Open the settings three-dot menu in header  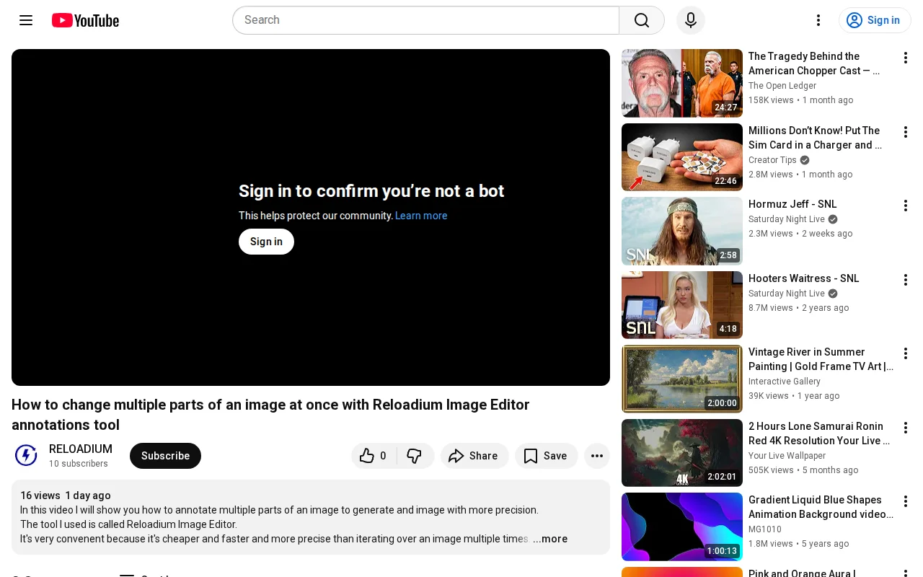click(818, 20)
